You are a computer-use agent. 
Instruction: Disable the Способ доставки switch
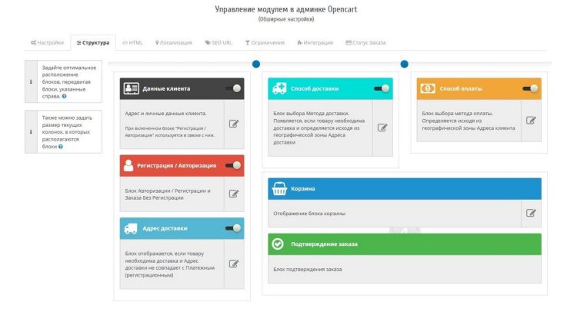382,88
